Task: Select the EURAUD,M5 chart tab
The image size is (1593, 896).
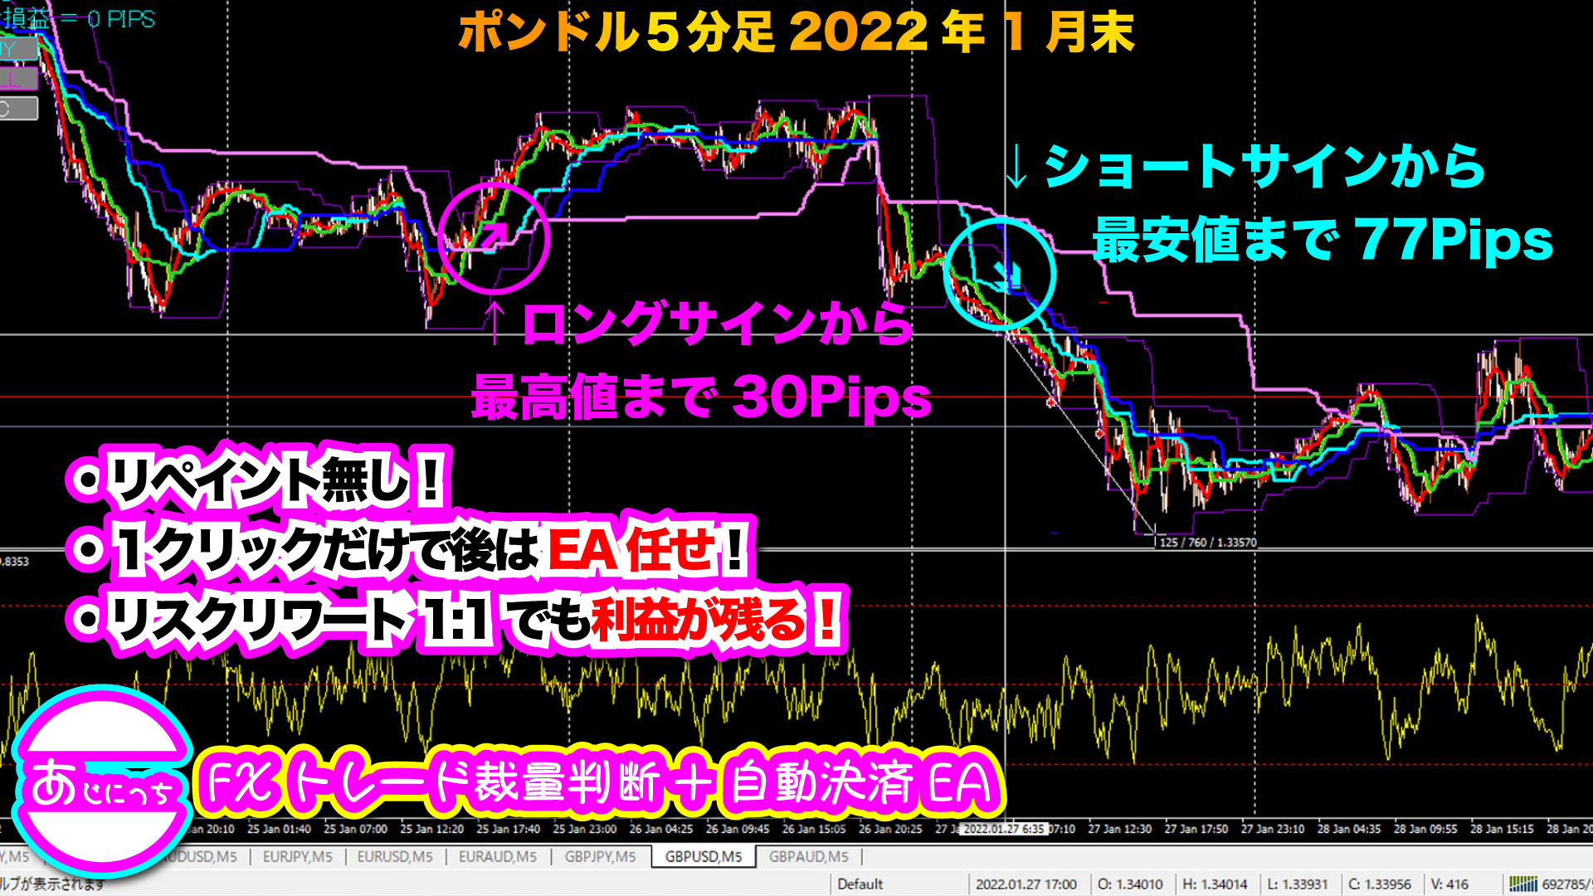Action: point(498,856)
